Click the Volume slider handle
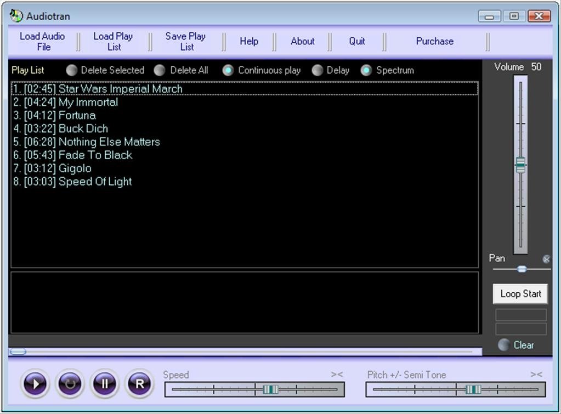561x414 pixels. pyautogui.click(x=520, y=165)
